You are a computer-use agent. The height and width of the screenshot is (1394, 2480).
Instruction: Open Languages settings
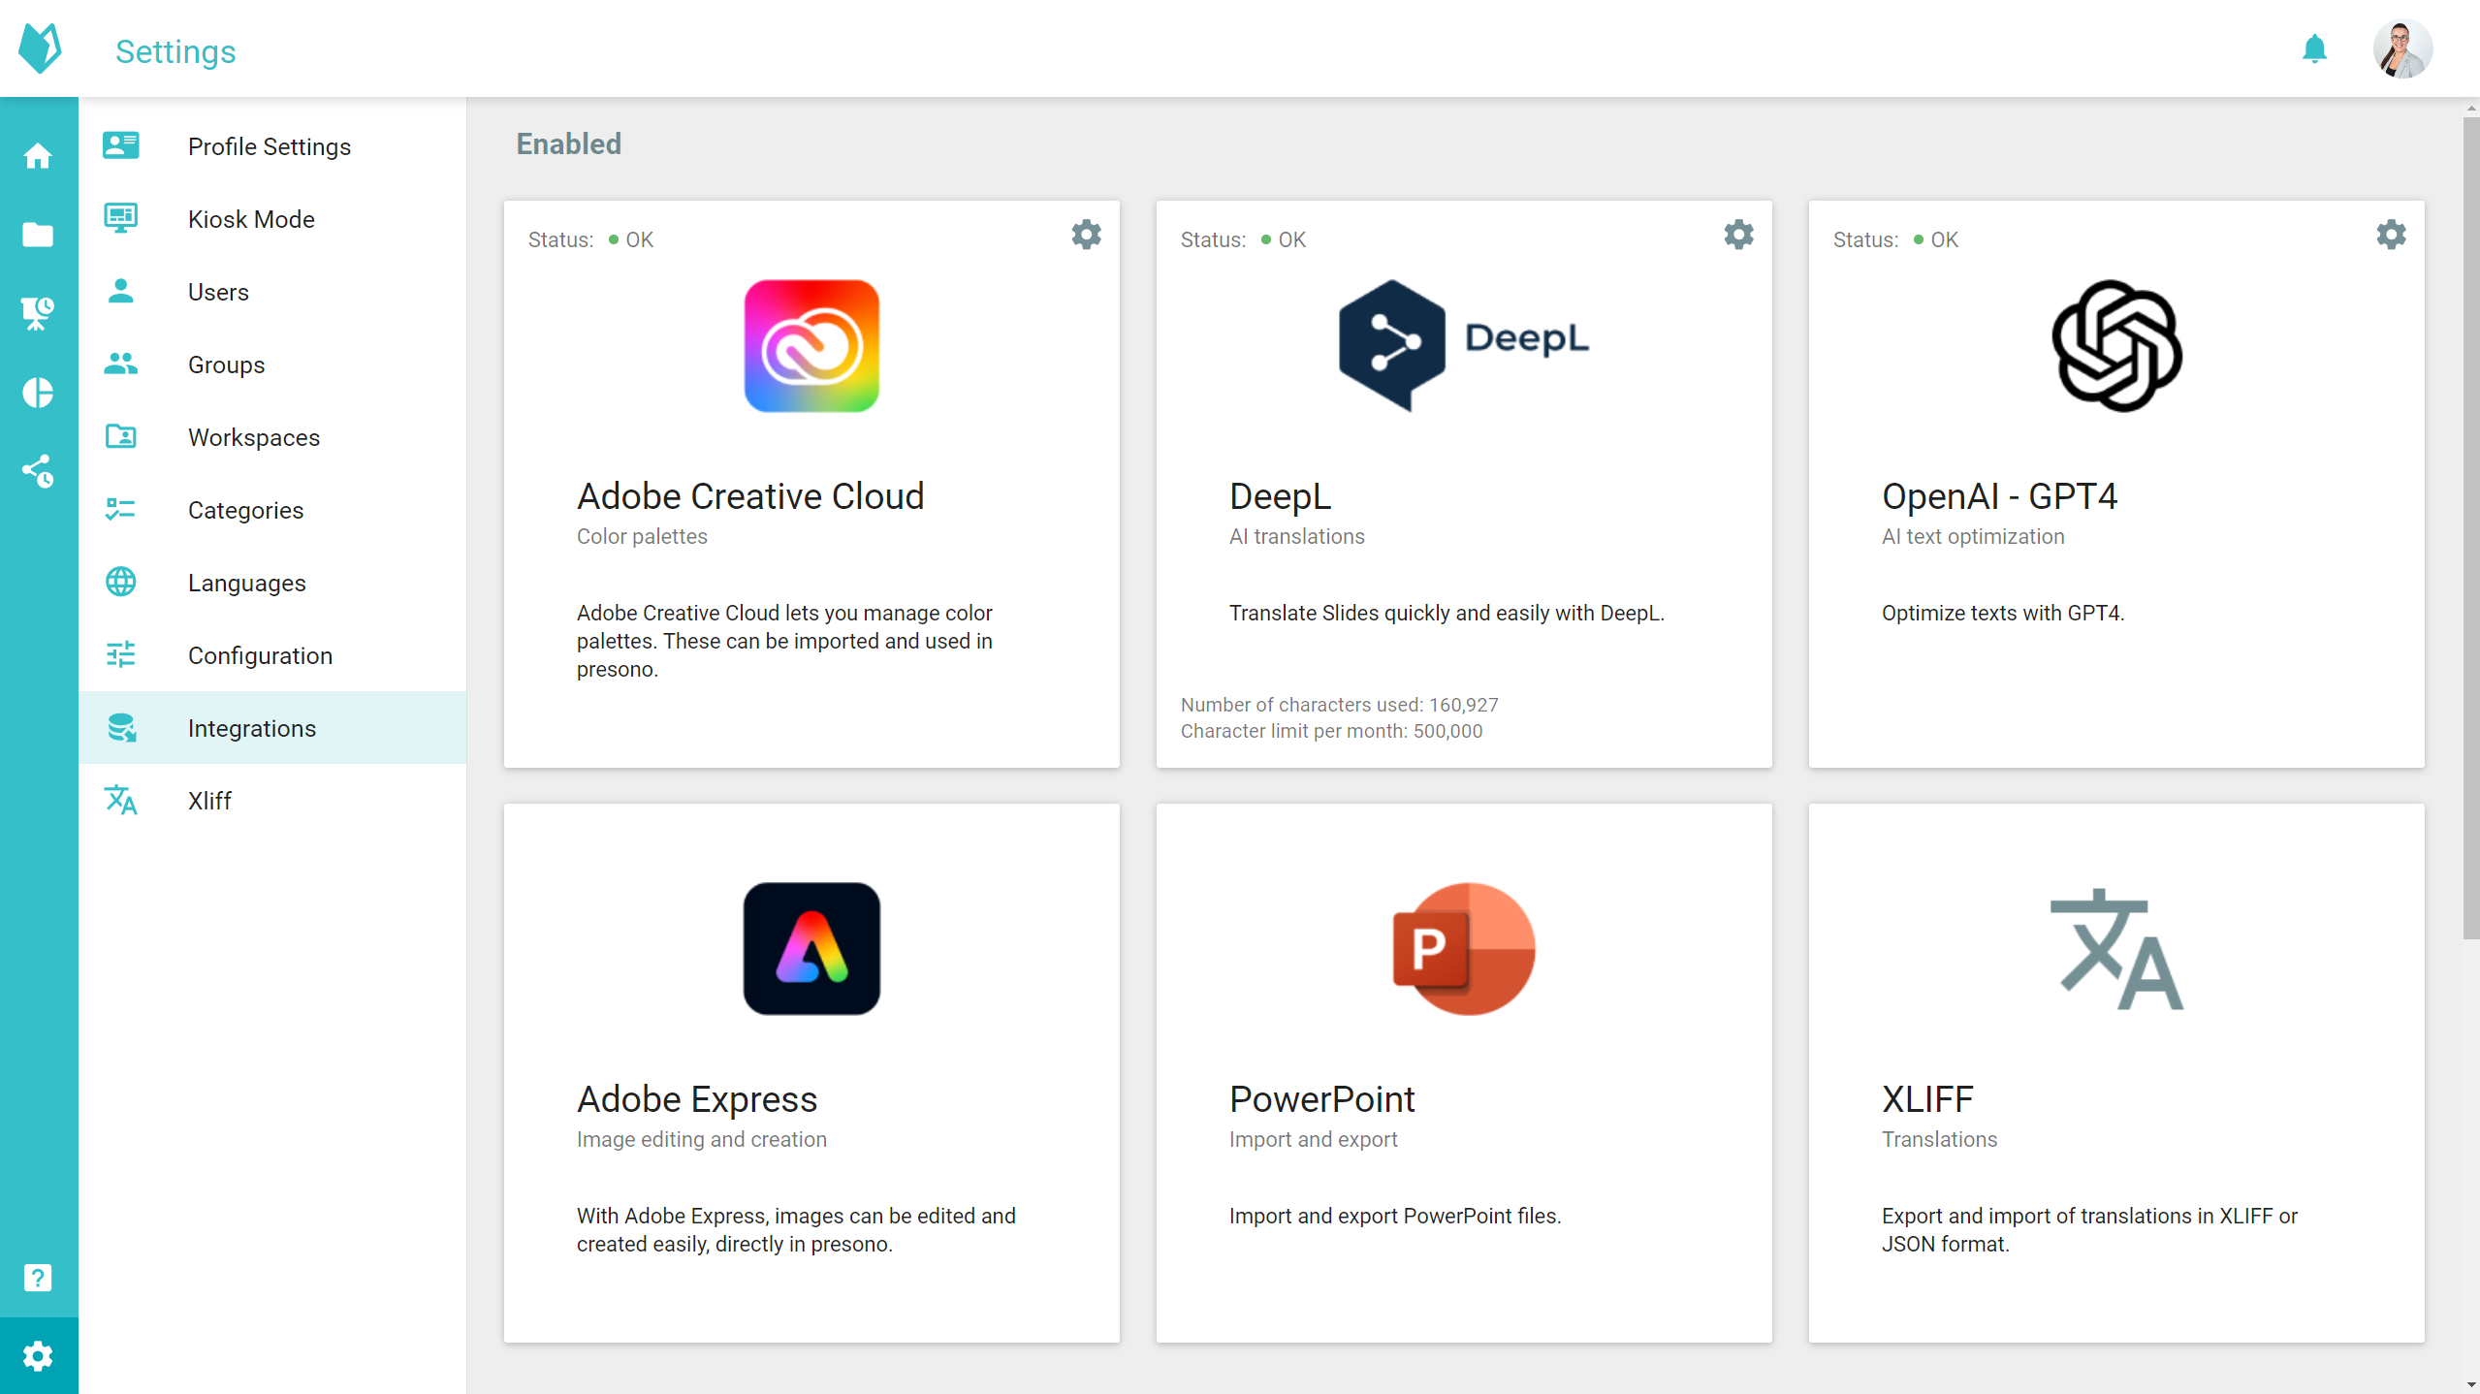click(x=272, y=582)
